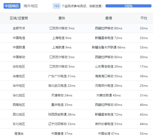Image resolution: width=153 pixels, height=138 pixels.
Task: Click 河南郑州电信 29ms cell
Action: (x=109, y=86)
